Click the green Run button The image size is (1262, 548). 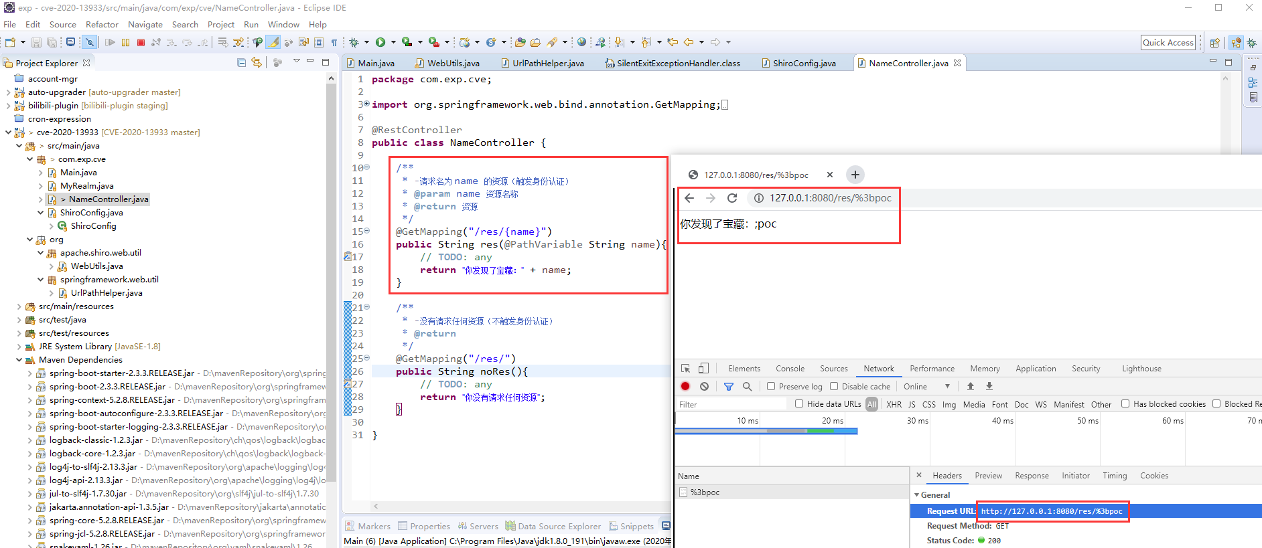coord(380,42)
